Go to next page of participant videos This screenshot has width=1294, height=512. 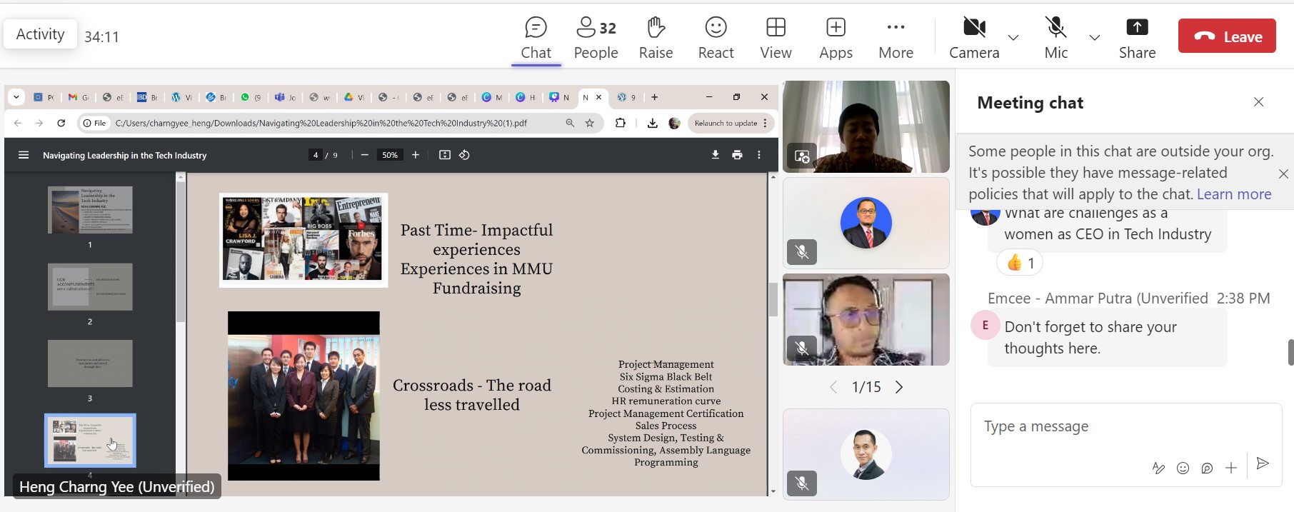[x=899, y=387]
